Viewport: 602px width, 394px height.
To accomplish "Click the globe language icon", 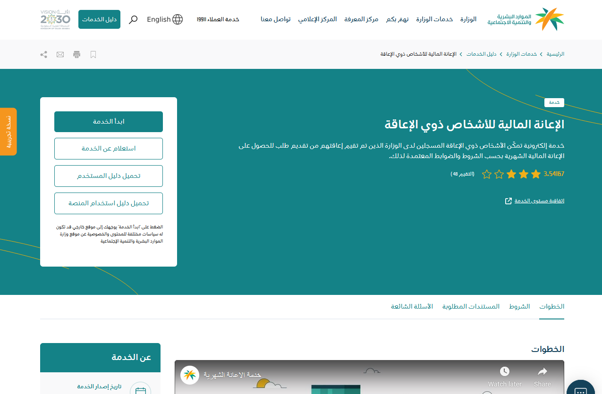I will pos(178,19).
